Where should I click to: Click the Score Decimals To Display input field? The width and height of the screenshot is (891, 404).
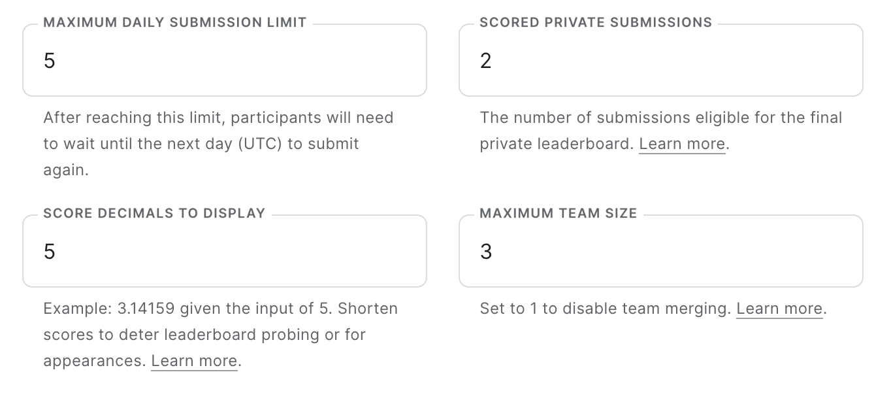[x=224, y=251]
